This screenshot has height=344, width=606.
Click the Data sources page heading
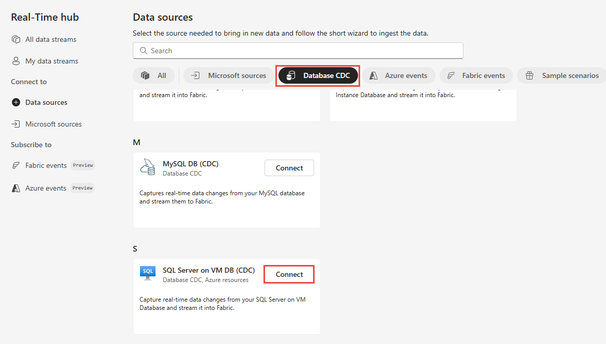click(x=163, y=17)
